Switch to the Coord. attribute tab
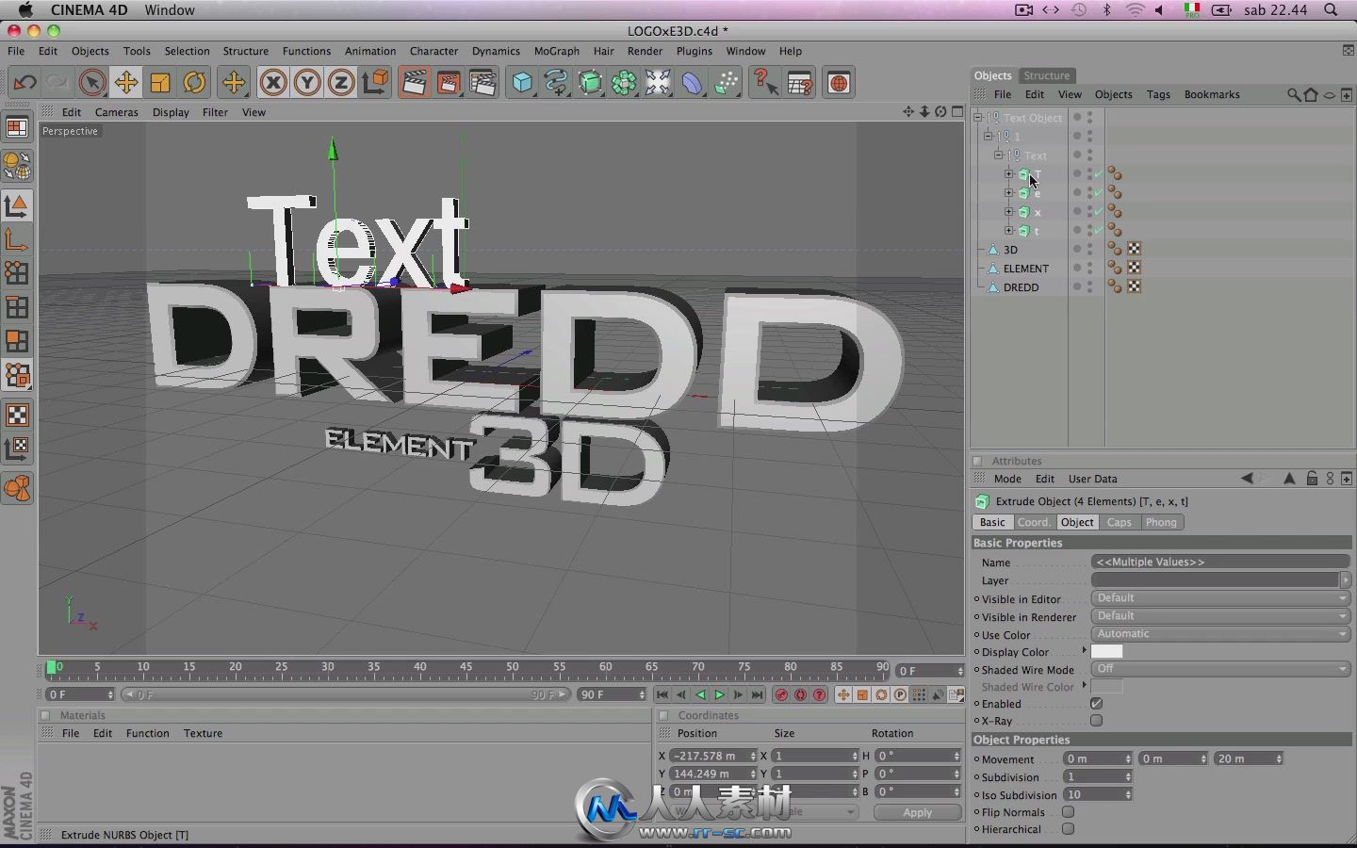This screenshot has width=1357, height=848. pyautogui.click(x=1034, y=522)
